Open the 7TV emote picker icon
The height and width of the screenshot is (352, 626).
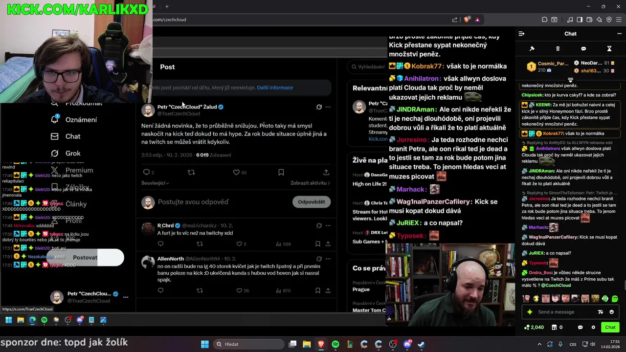click(x=601, y=312)
